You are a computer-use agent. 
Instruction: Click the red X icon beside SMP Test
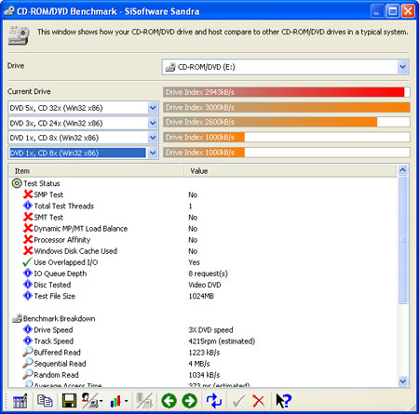click(28, 194)
